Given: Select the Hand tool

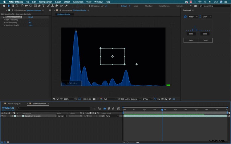Looking at the screenshot, I should (13, 6).
